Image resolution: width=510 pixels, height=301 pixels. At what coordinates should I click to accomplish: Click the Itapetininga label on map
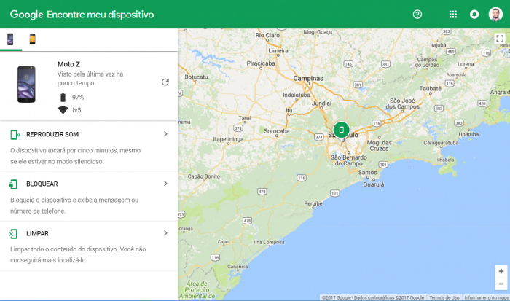click(x=228, y=139)
